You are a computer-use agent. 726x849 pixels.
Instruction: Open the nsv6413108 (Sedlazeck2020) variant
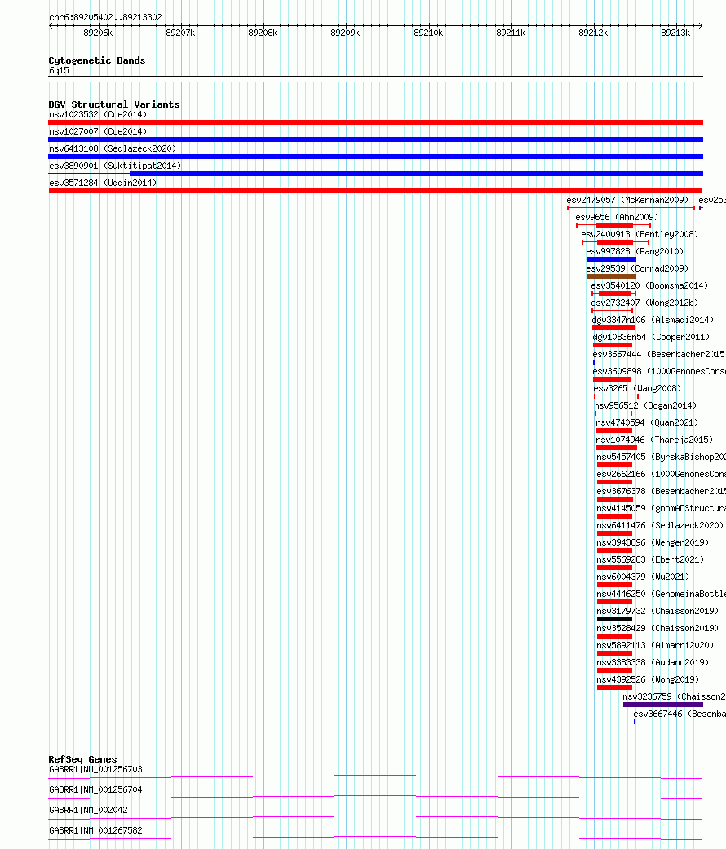pos(113,148)
